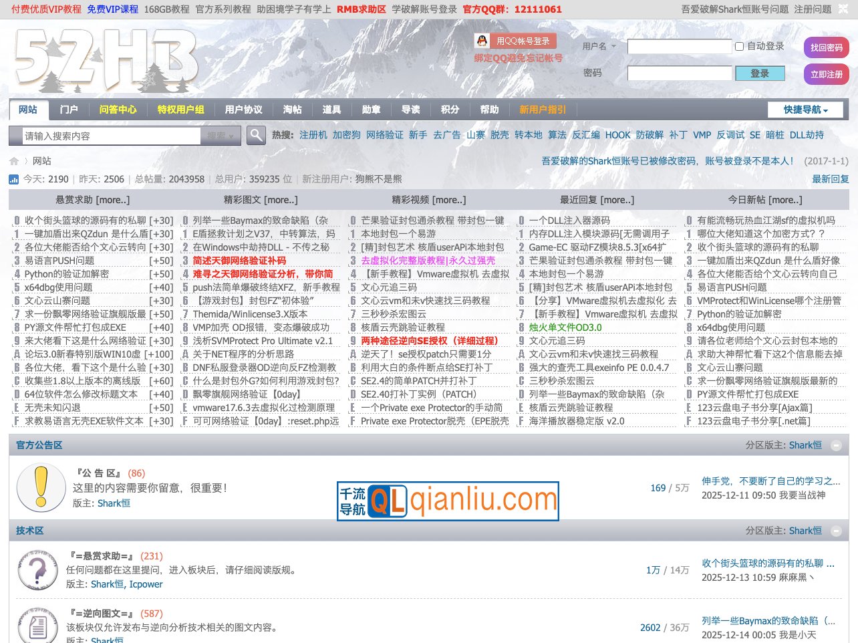This screenshot has height=643, width=858.
Task: Click the 公告区 exclamation mark icon
Action: coord(40,488)
